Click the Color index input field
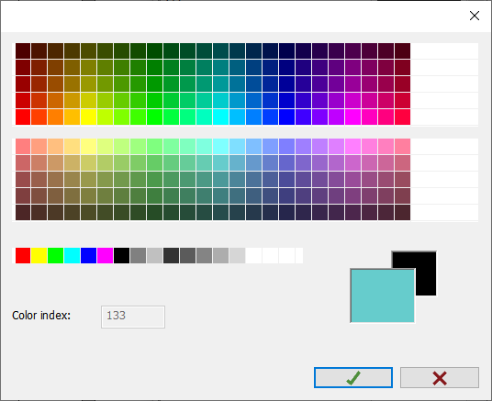492x401 pixels. (x=133, y=317)
